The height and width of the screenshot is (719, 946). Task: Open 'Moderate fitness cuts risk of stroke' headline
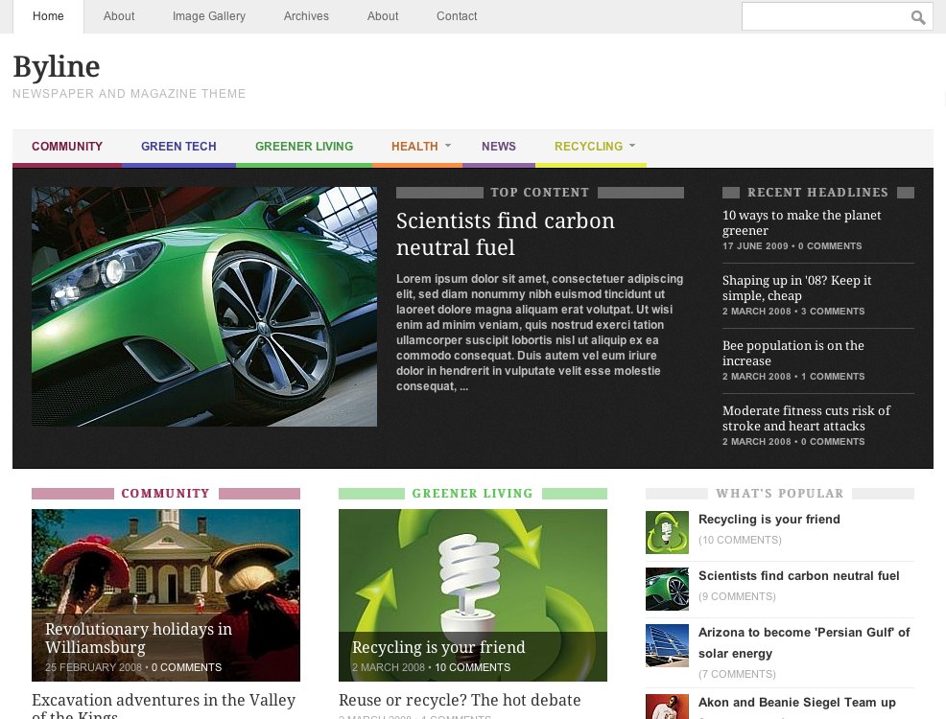tap(806, 418)
